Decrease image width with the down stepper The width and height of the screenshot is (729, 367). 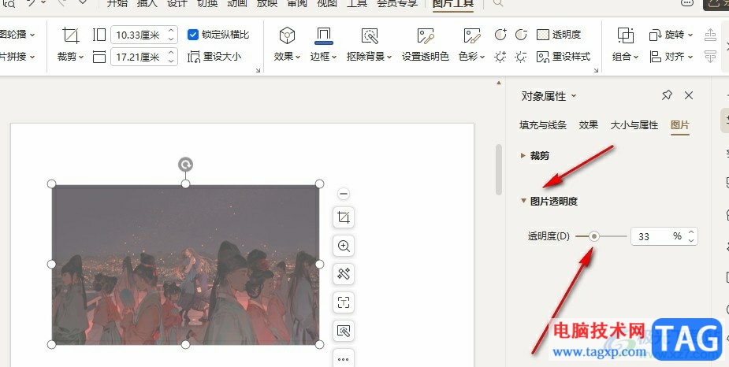click(171, 61)
